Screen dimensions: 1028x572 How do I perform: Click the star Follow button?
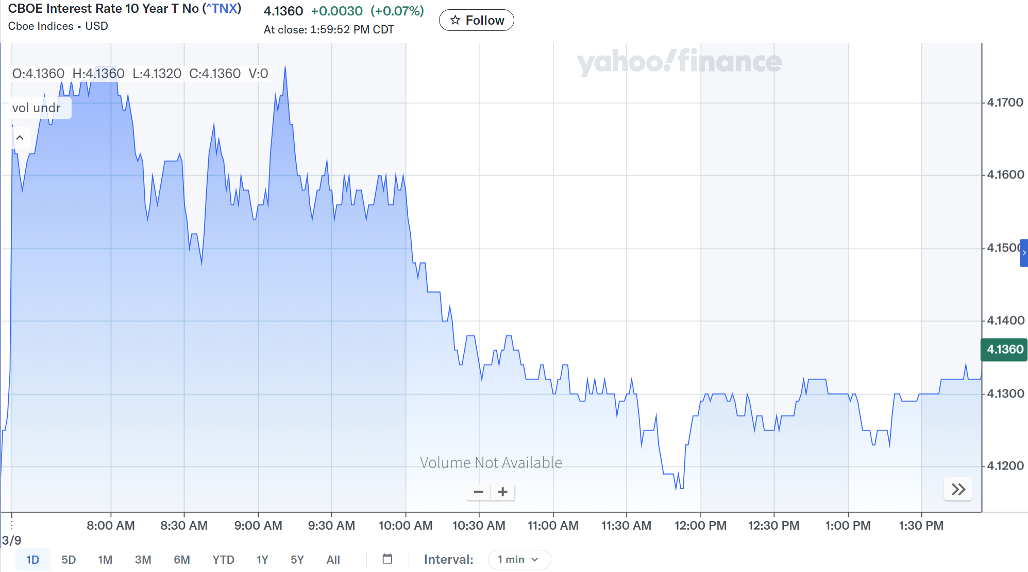[477, 20]
